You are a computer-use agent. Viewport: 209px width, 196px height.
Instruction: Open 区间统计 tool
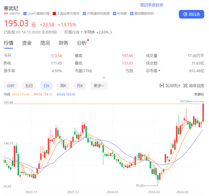click(170, 86)
